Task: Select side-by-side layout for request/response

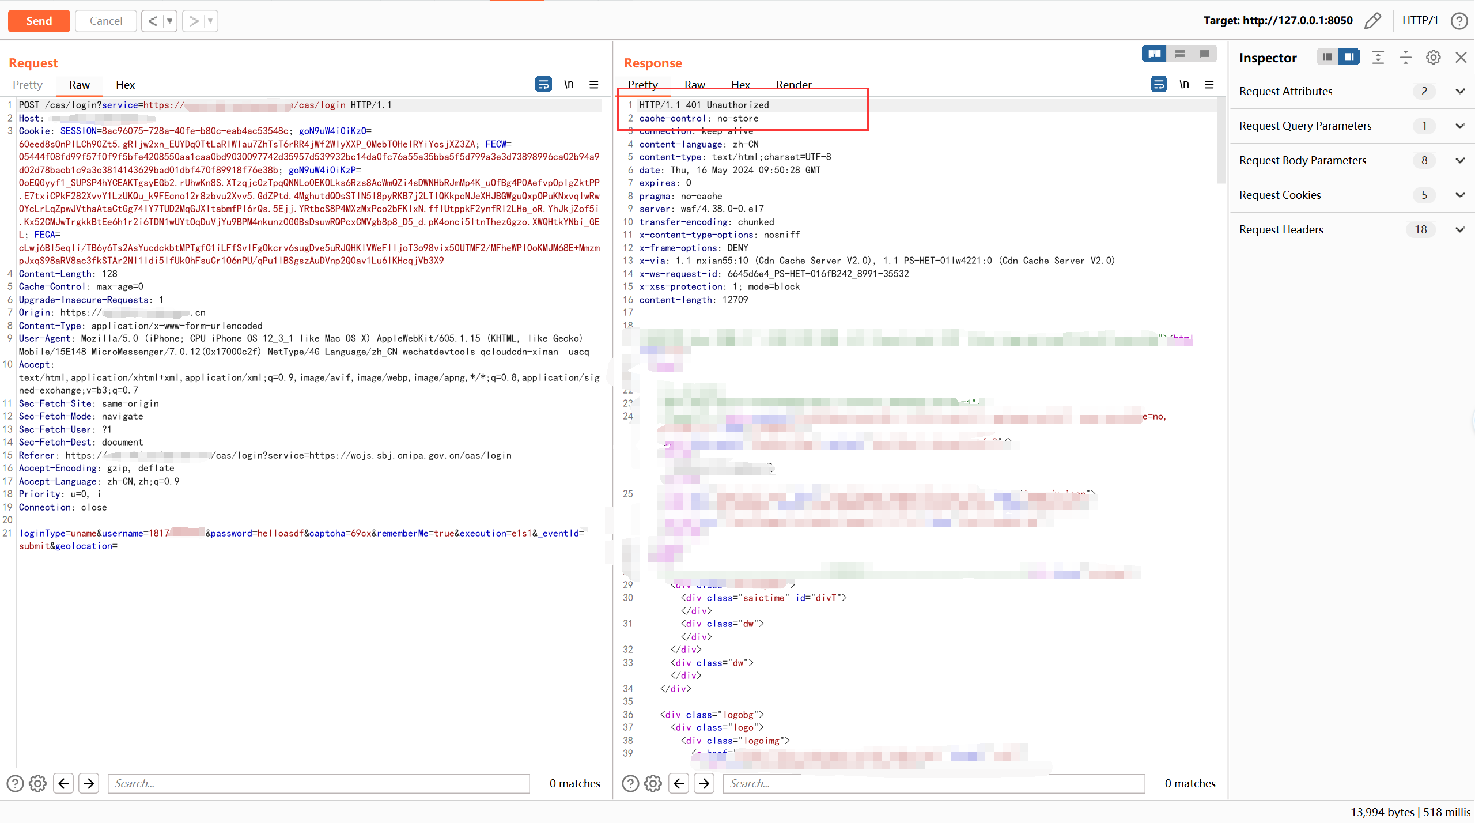Action: pyautogui.click(x=1155, y=54)
